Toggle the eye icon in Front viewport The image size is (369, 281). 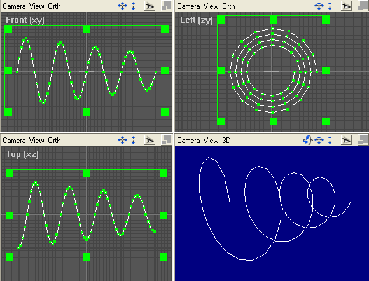click(150, 6)
